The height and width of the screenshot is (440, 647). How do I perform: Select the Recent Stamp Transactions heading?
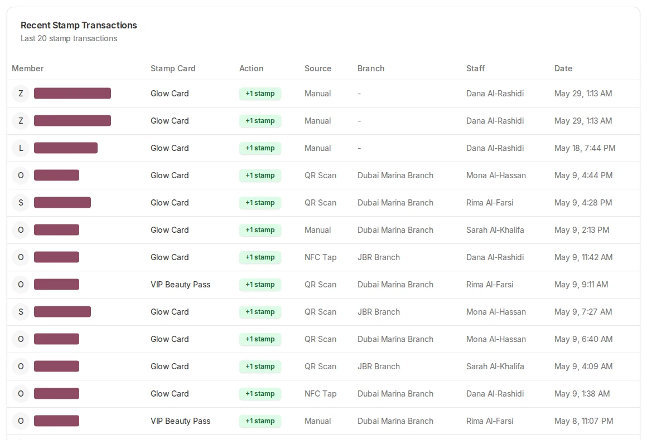coord(79,25)
